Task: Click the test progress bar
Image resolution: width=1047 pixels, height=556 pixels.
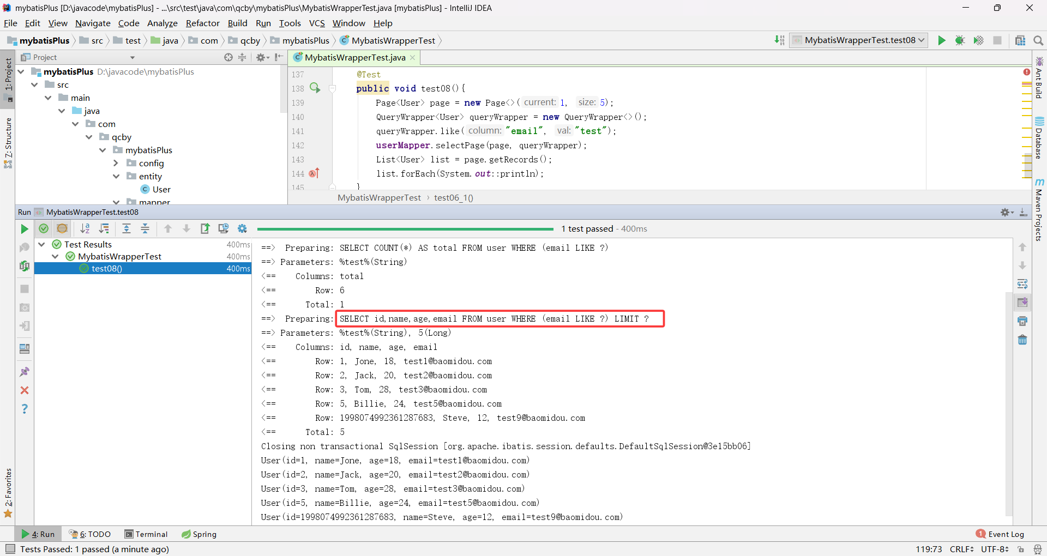Action: pyautogui.click(x=405, y=229)
